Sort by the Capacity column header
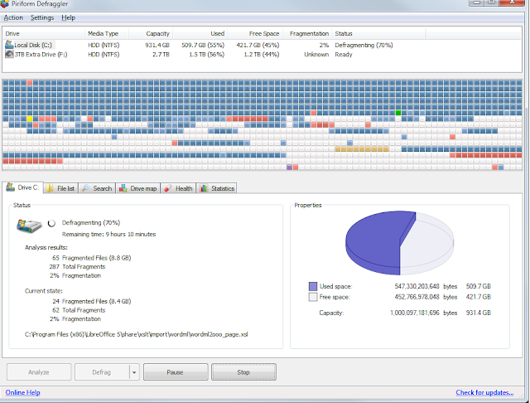 click(151, 33)
